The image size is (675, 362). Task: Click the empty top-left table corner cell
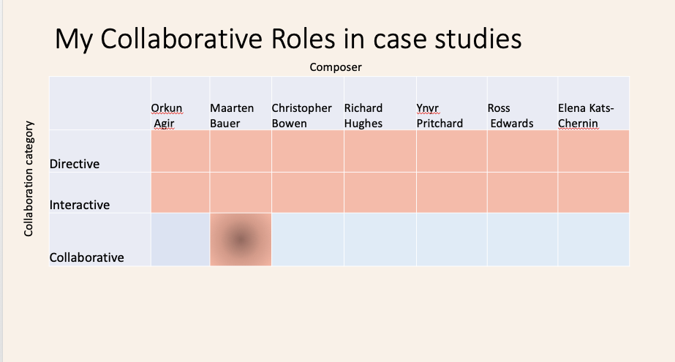point(99,103)
